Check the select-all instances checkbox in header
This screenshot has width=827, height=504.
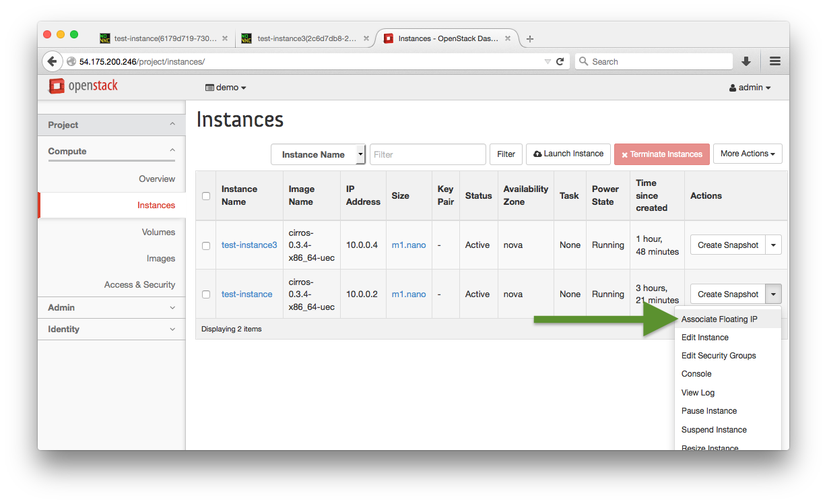[x=206, y=196]
